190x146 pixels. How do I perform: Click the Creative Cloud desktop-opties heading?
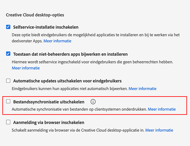35,15
